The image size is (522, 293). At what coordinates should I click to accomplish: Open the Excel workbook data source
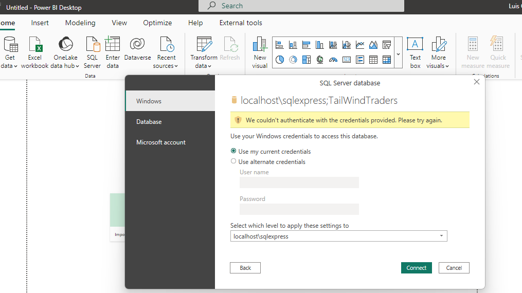click(x=34, y=52)
